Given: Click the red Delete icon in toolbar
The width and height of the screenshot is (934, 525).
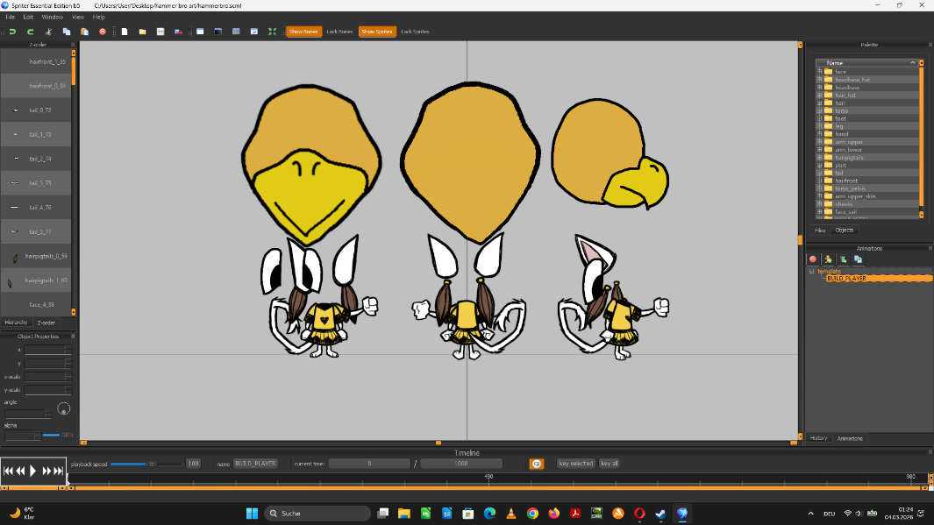Looking at the screenshot, I should (x=103, y=32).
